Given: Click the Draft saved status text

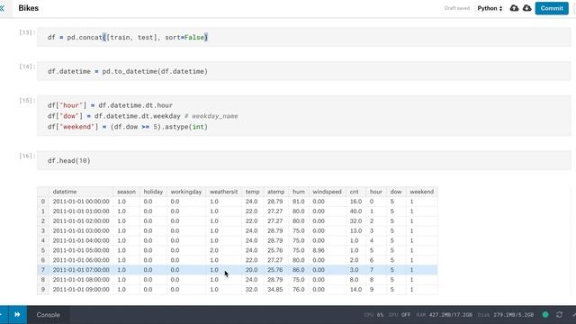Looking at the screenshot, I should pyautogui.click(x=456, y=8).
